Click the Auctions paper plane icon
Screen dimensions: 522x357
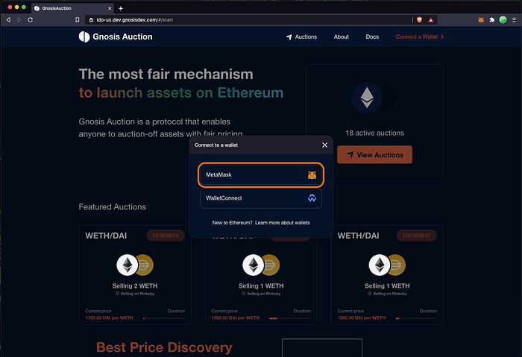[x=289, y=37]
